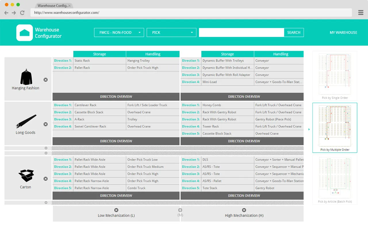This screenshot has width=368, height=233.
Task: Click the Hanging Fashion coat icon
Action: tap(26, 77)
